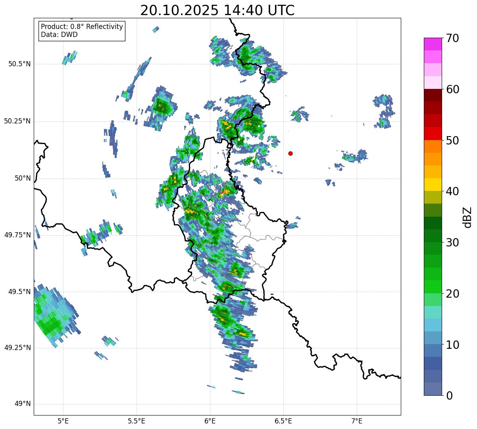Viewport: 477px width, 429px height.
Task: Click the 5°E longitude label
Action: pos(63,421)
